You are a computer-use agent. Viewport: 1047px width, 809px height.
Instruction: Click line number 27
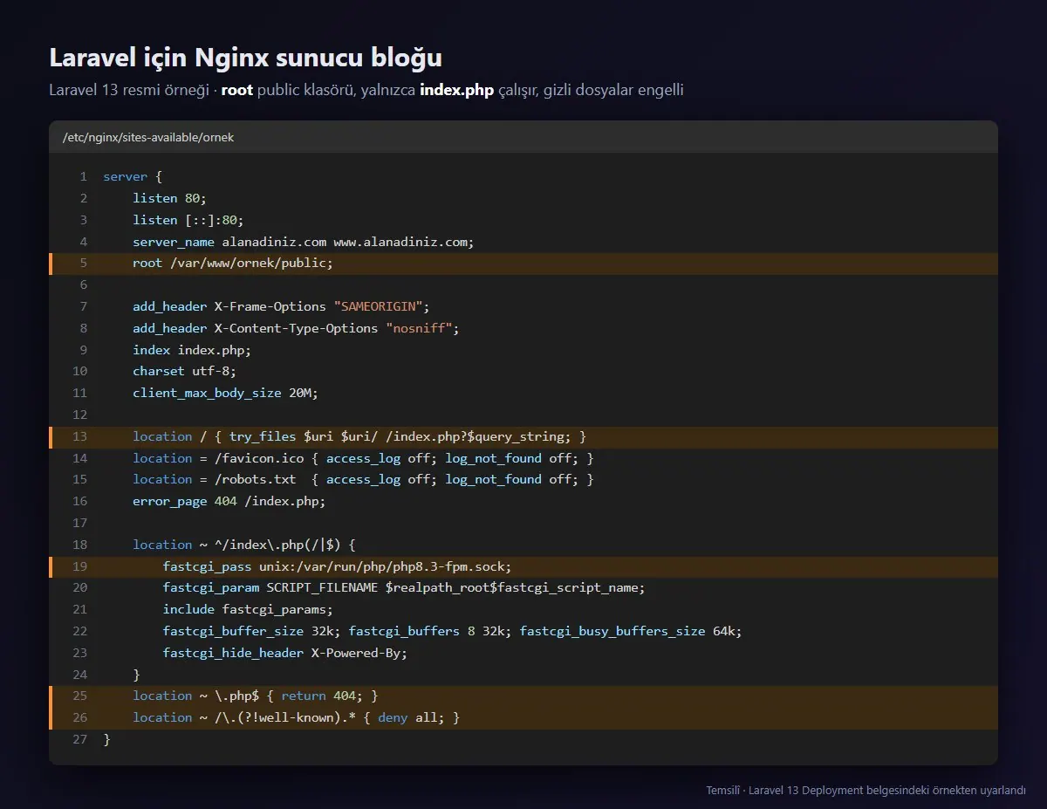click(x=80, y=739)
